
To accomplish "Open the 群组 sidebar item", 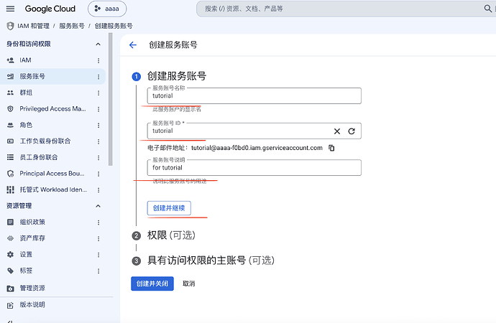I will pos(52,93).
